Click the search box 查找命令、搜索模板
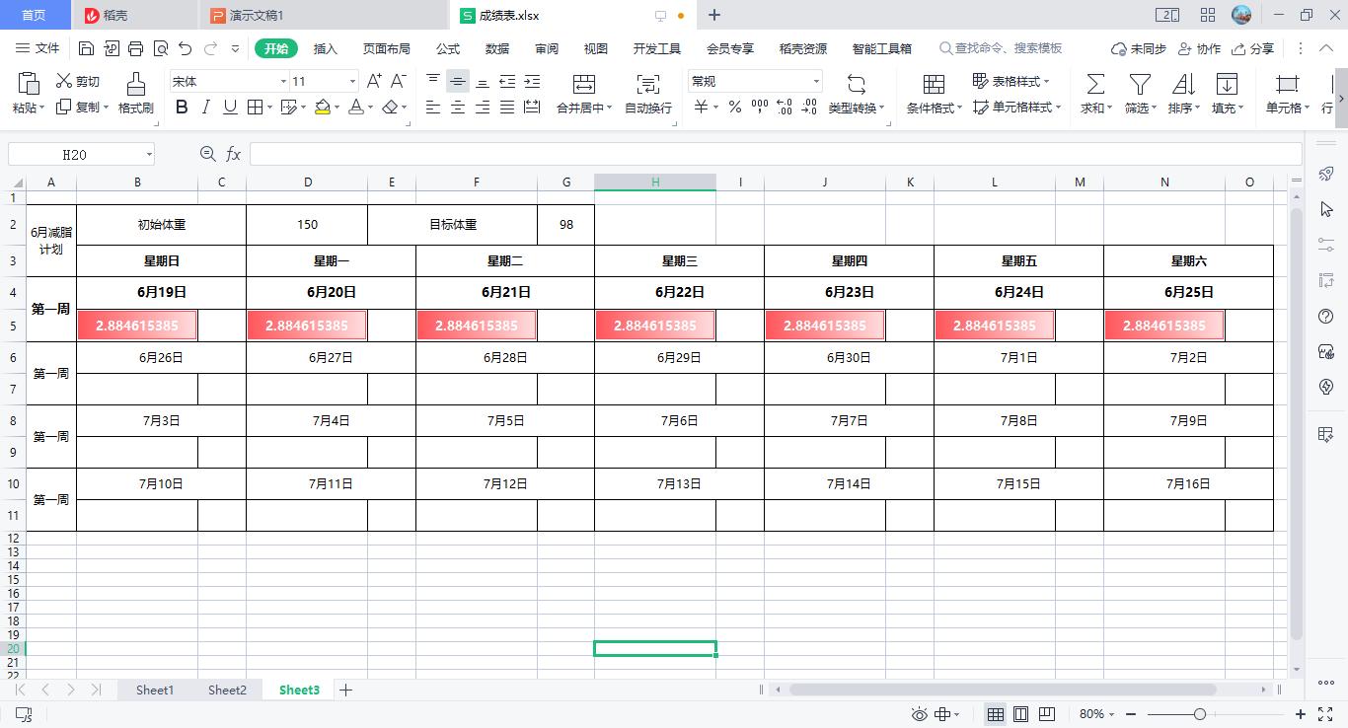Image resolution: width=1348 pixels, height=728 pixels. pyautogui.click(x=1002, y=48)
